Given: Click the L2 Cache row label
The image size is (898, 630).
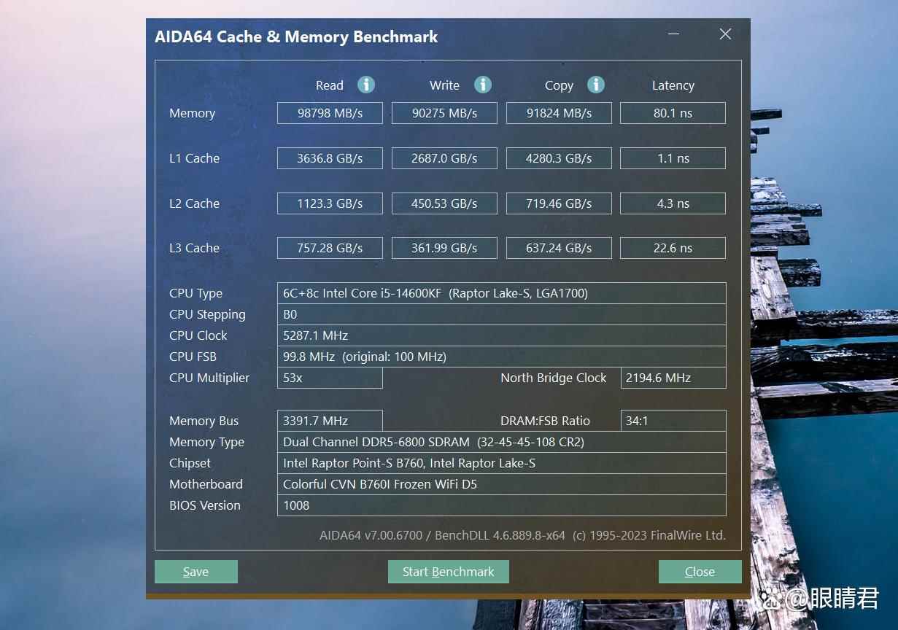Looking at the screenshot, I should pos(194,203).
